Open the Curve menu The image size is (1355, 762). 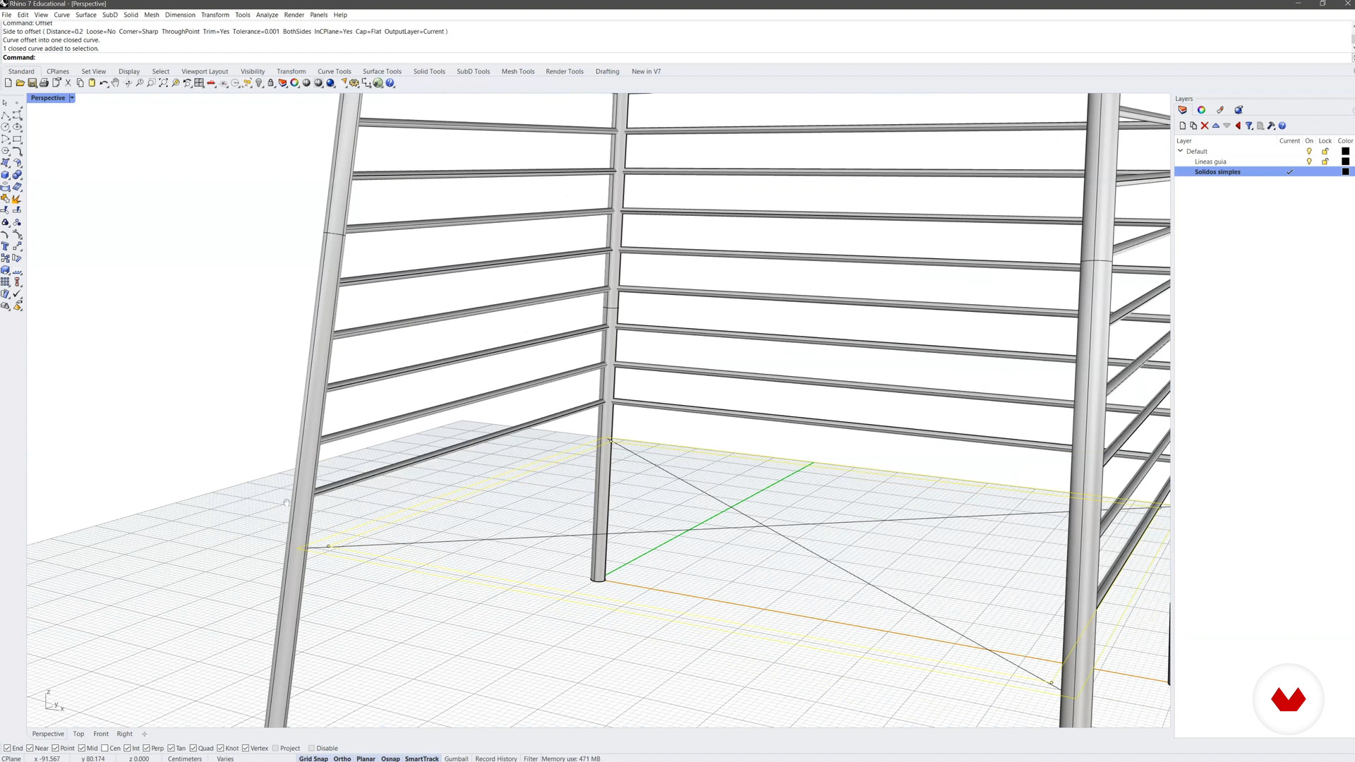point(61,15)
